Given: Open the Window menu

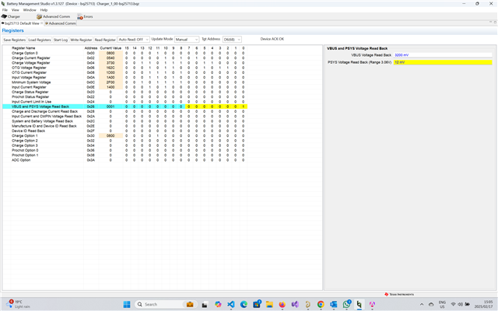Looking at the screenshot, I should pos(30,10).
